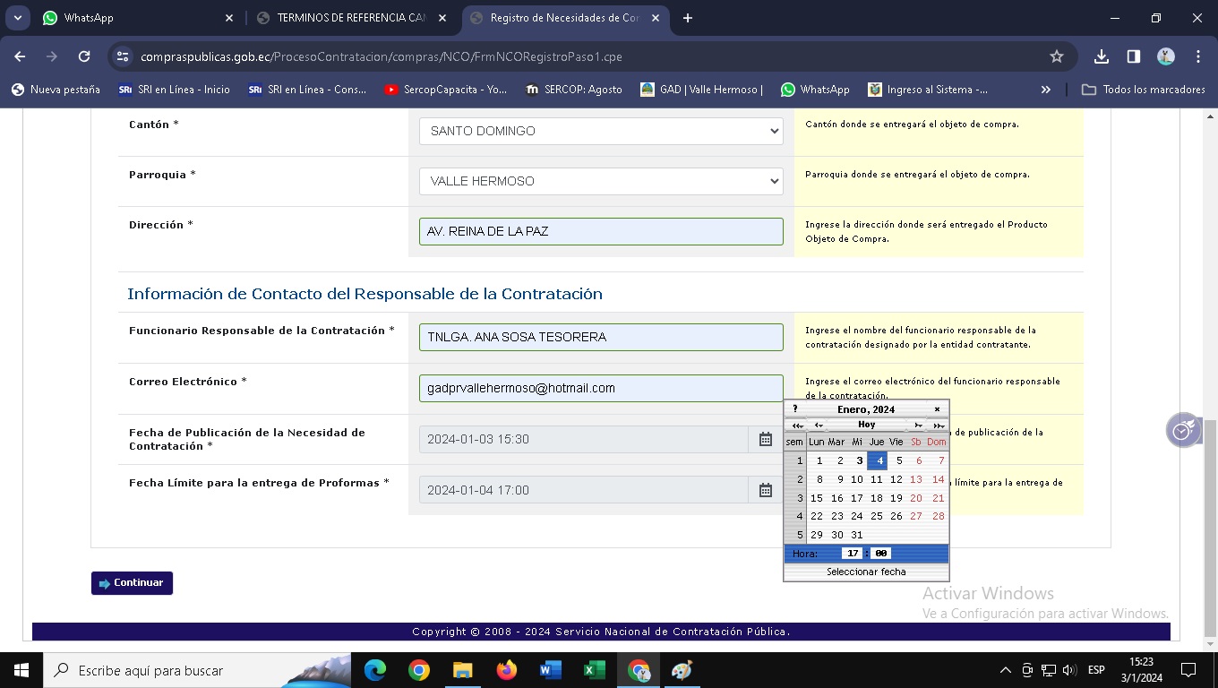The width and height of the screenshot is (1218, 688).
Task: Open calendar icon for Fecha Límite proformas
Action: (x=765, y=490)
